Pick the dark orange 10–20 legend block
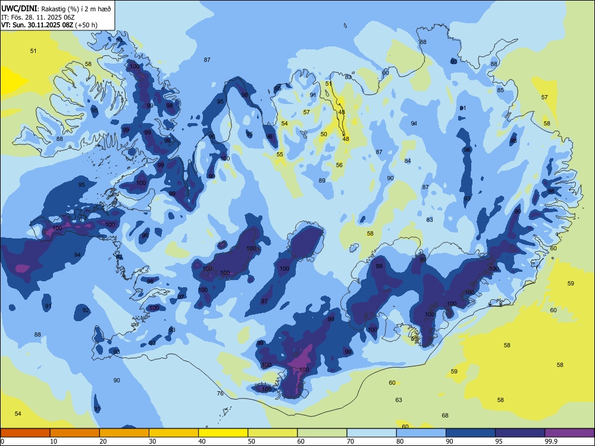The height and width of the screenshot is (446, 595). coord(75,433)
